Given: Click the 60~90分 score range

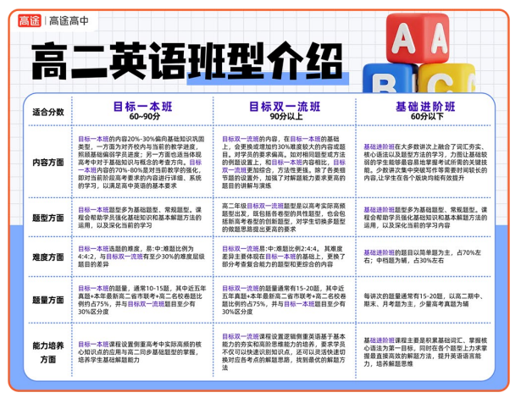Looking at the screenshot, I should 145,117.
